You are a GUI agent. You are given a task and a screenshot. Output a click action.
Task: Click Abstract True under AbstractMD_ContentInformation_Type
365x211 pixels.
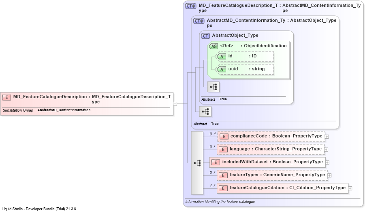(x=206, y=124)
